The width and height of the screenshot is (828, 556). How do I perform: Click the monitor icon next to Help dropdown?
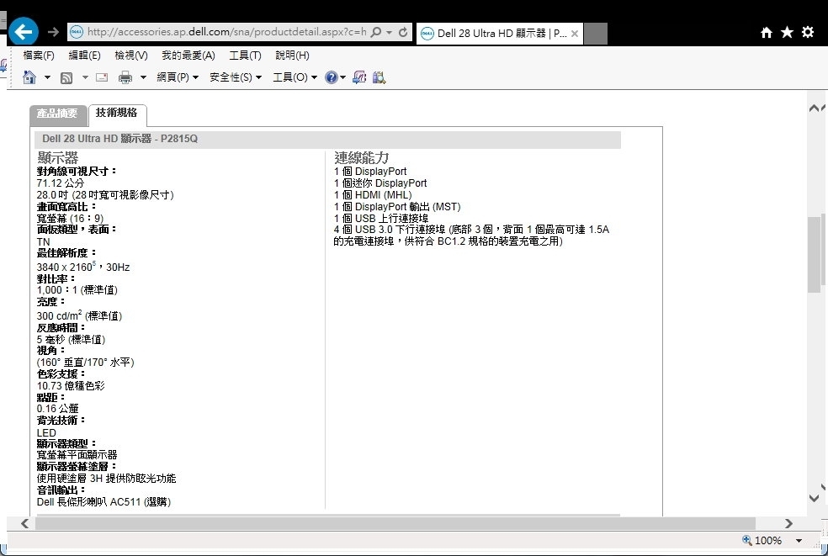359,77
